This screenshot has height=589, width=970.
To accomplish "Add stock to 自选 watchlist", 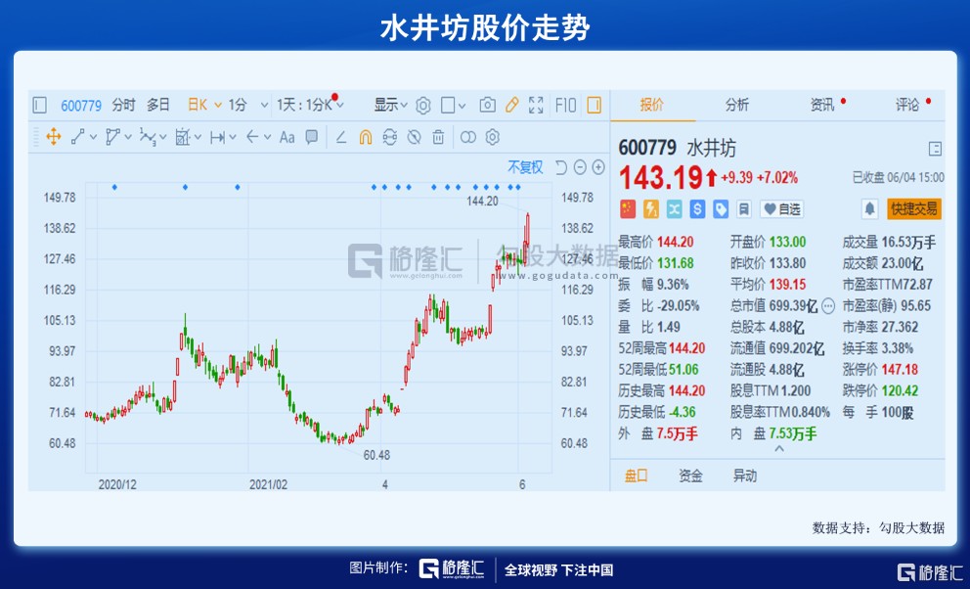I will [782, 209].
